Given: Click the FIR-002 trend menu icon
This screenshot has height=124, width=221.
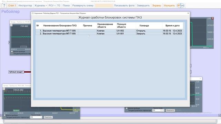Looking at the screenshot, I should coord(11,25).
